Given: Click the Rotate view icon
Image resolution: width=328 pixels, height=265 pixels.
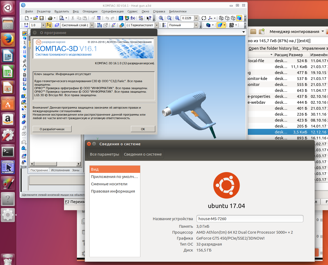Looking at the screenshot, I should coord(204,18).
